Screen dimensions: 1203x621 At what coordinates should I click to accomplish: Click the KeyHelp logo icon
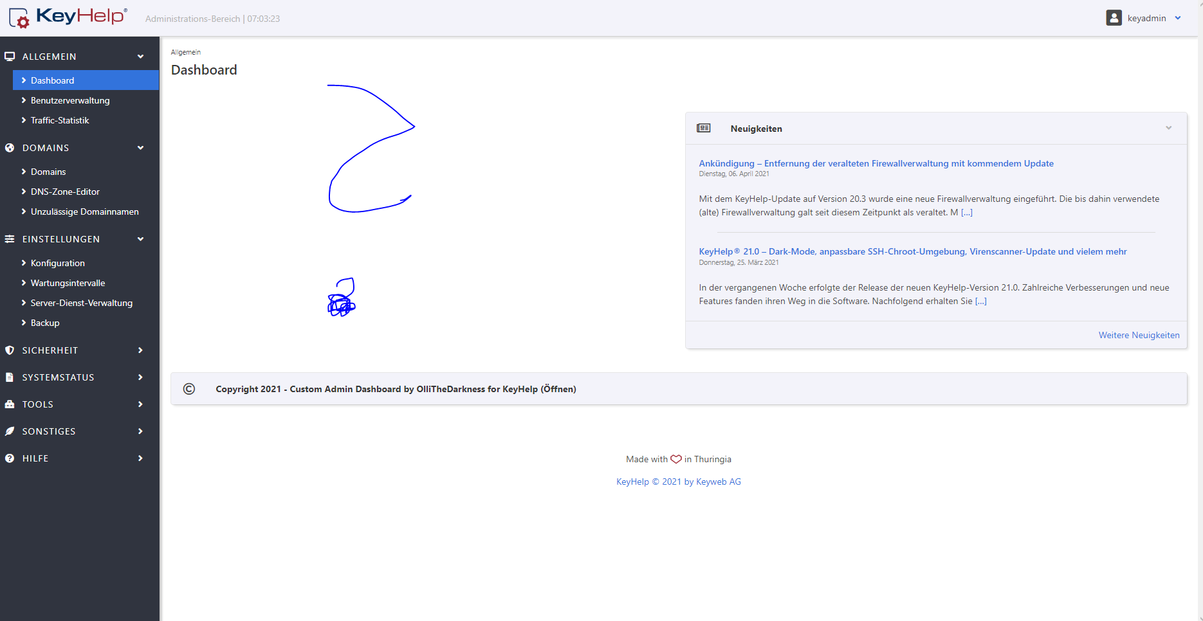point(19,18)
